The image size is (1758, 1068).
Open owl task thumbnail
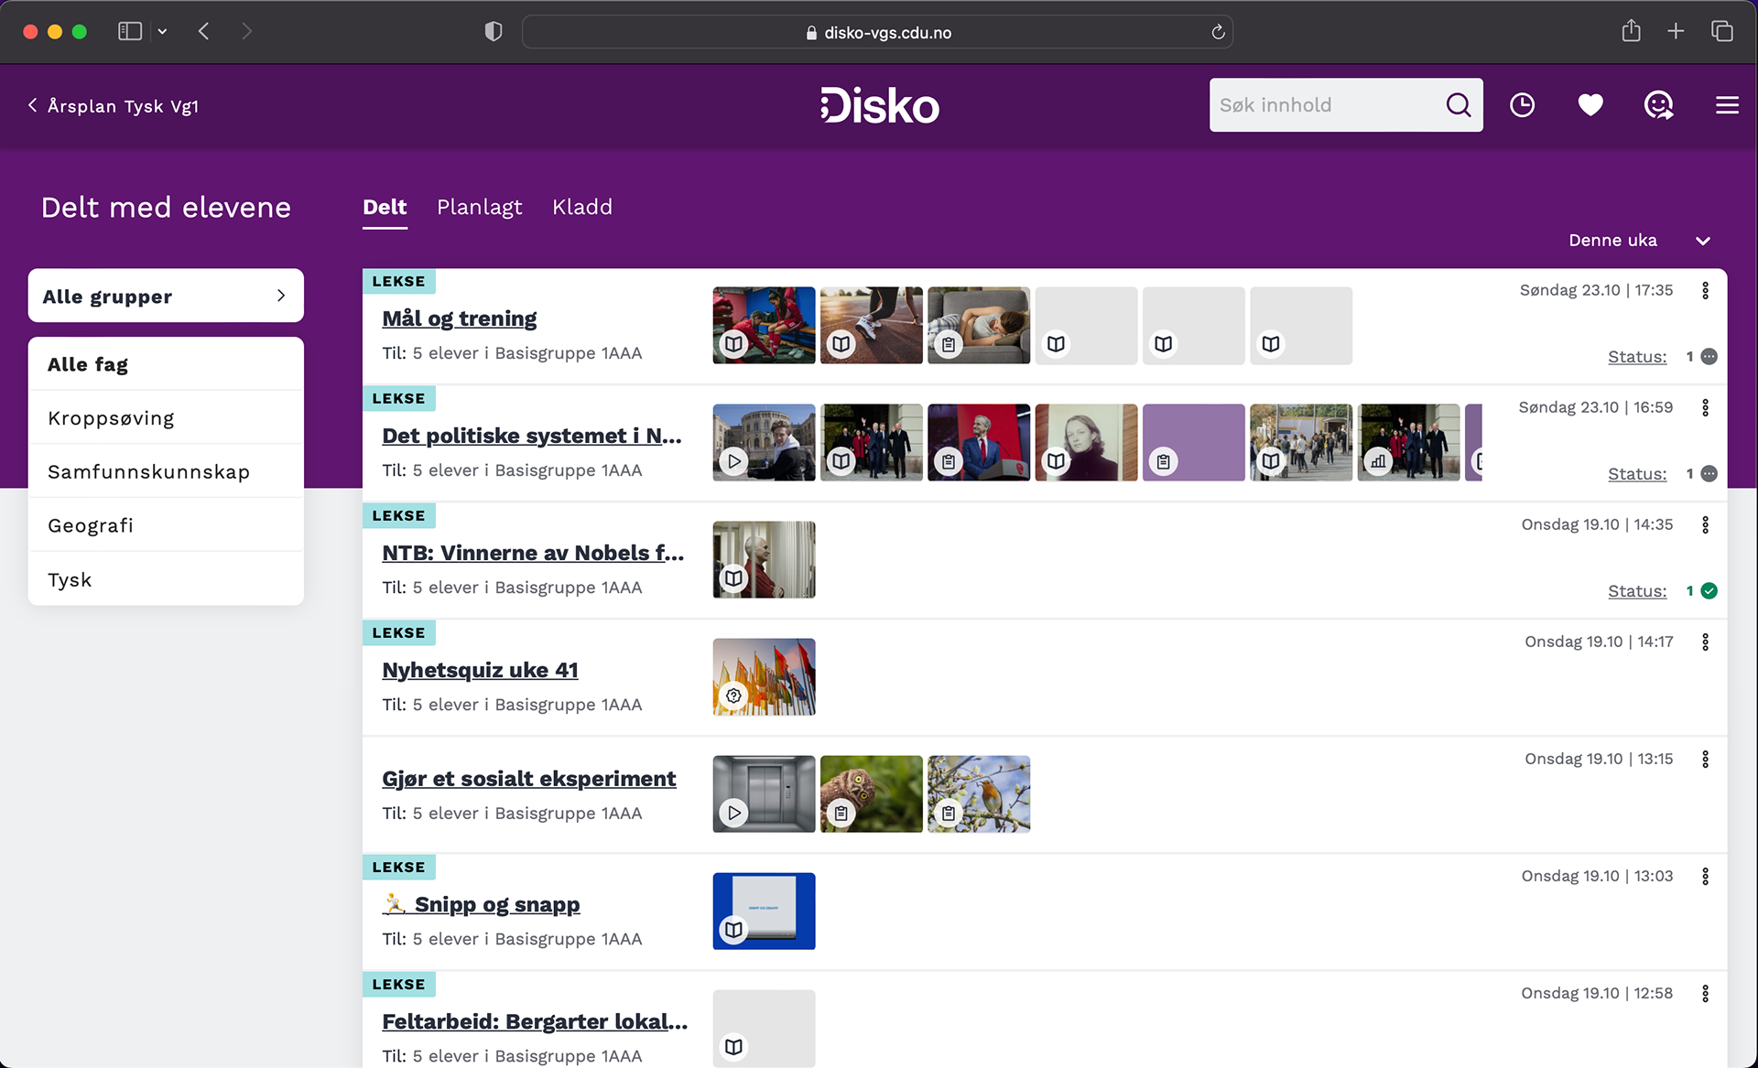(871, 794)
